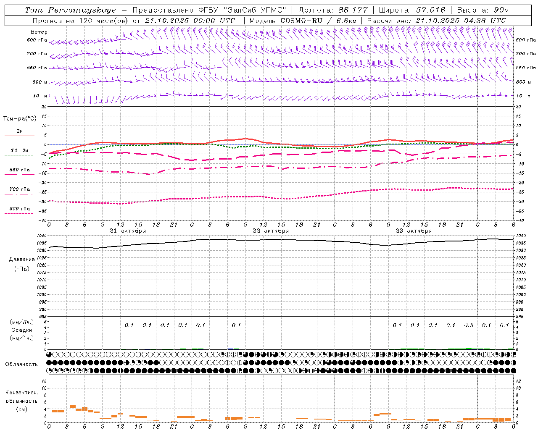Click the (мм/3ч.) precipitation unit label
Viewport: 538px width, 430px height.
tap(22, 322)
